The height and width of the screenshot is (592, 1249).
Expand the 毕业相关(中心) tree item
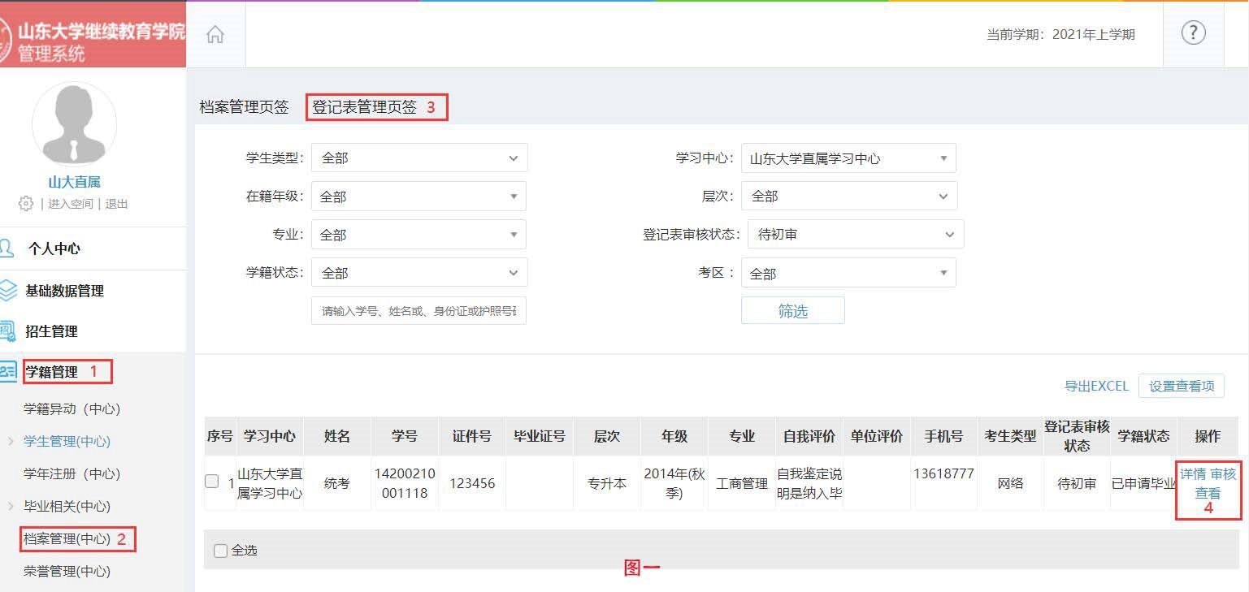[11, 506]
